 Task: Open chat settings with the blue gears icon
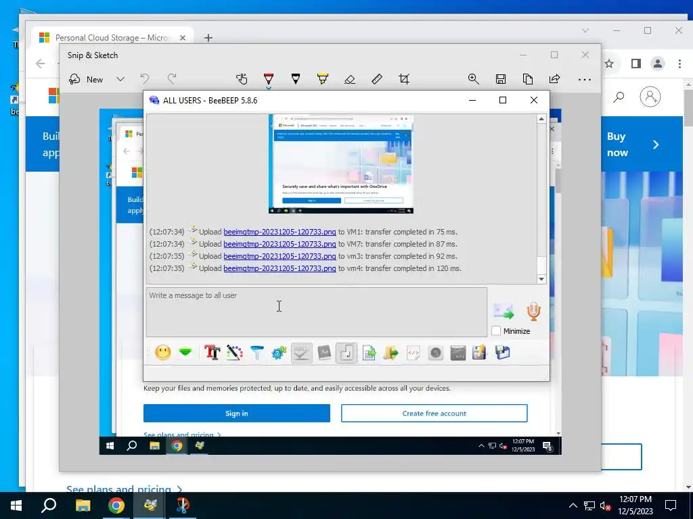click(279, 353)
